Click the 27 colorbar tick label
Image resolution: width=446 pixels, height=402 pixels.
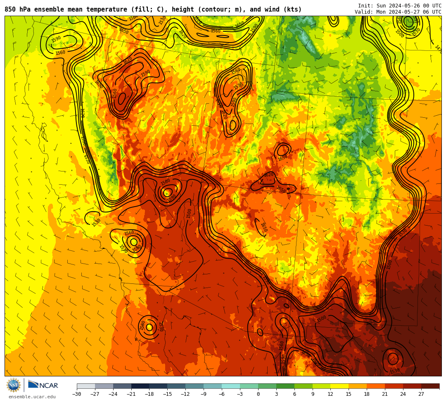(421, 394)
